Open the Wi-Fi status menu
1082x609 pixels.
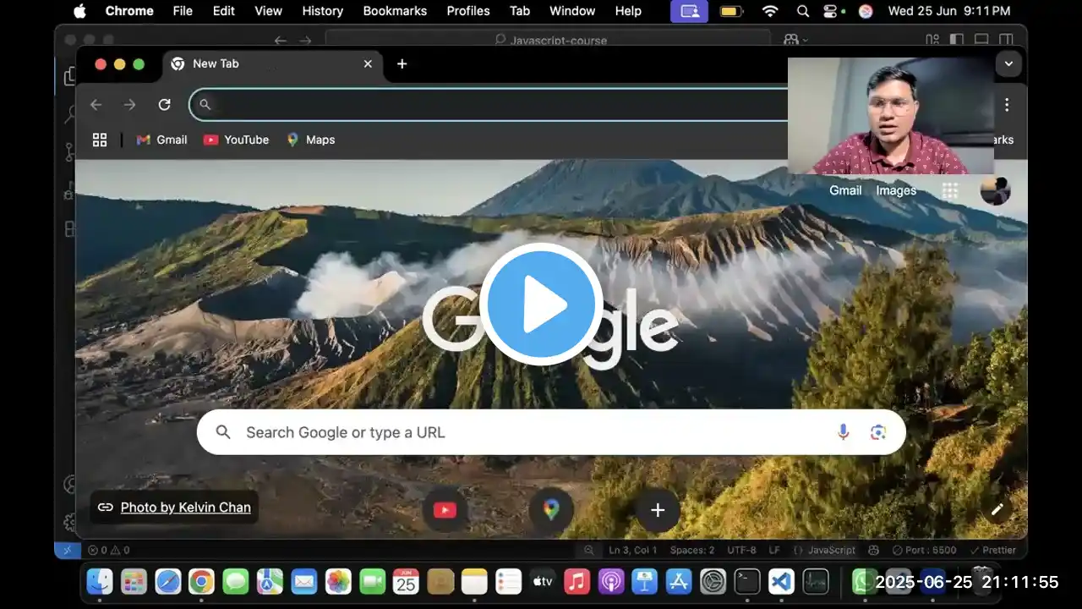[769, 11]
